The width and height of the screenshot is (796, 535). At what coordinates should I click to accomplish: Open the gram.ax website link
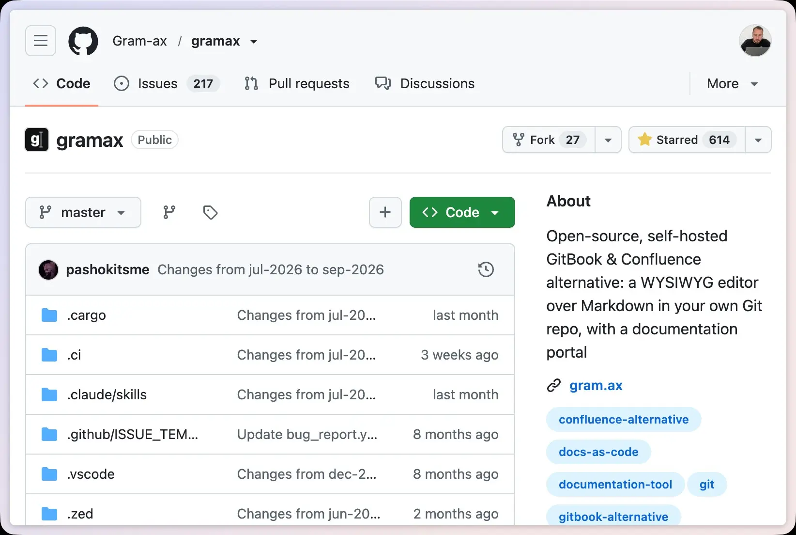[596, 385]
